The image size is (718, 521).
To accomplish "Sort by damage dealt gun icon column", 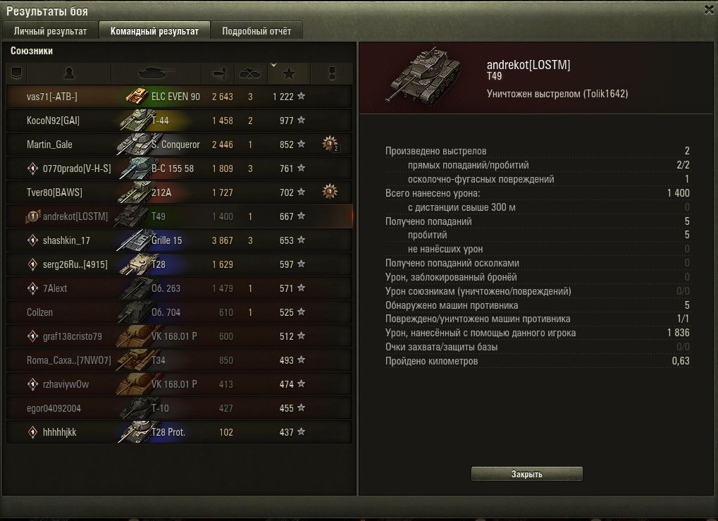I will (x=218, y=73).
